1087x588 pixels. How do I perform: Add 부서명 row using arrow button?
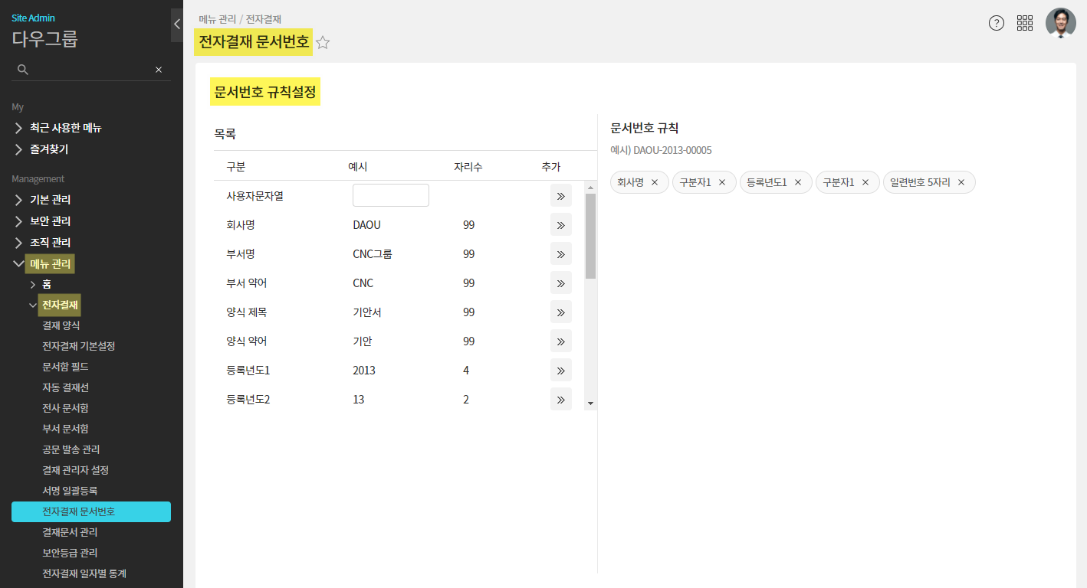tap(560, 254)
